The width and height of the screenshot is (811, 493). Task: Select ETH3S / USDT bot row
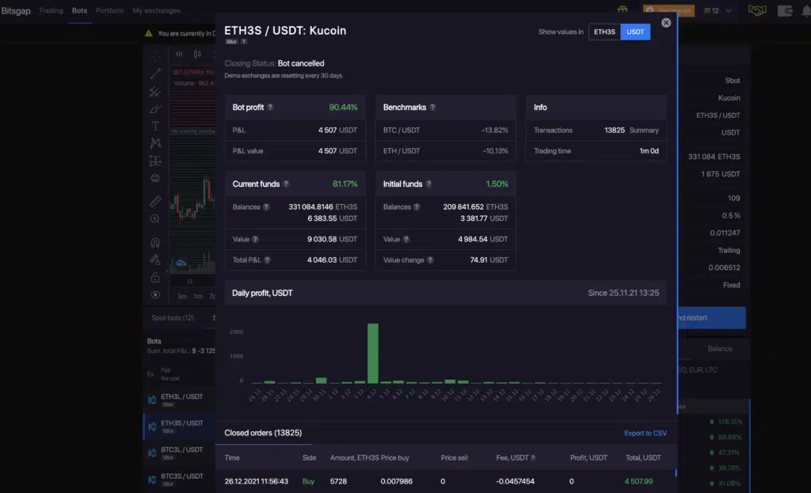180,427
